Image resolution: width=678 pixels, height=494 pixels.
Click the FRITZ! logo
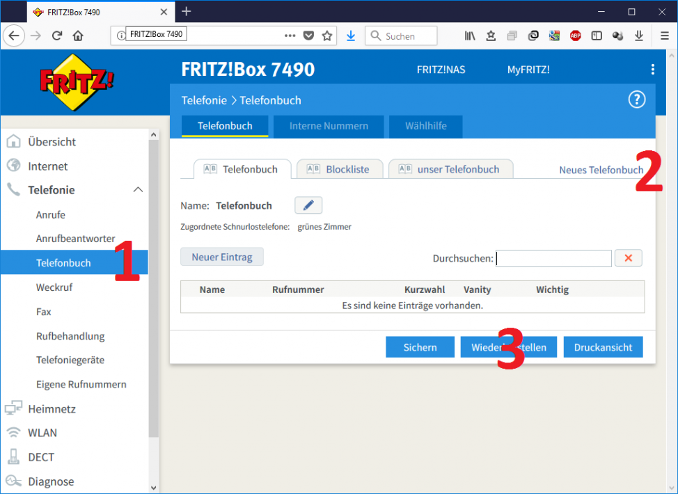(76, 82)
